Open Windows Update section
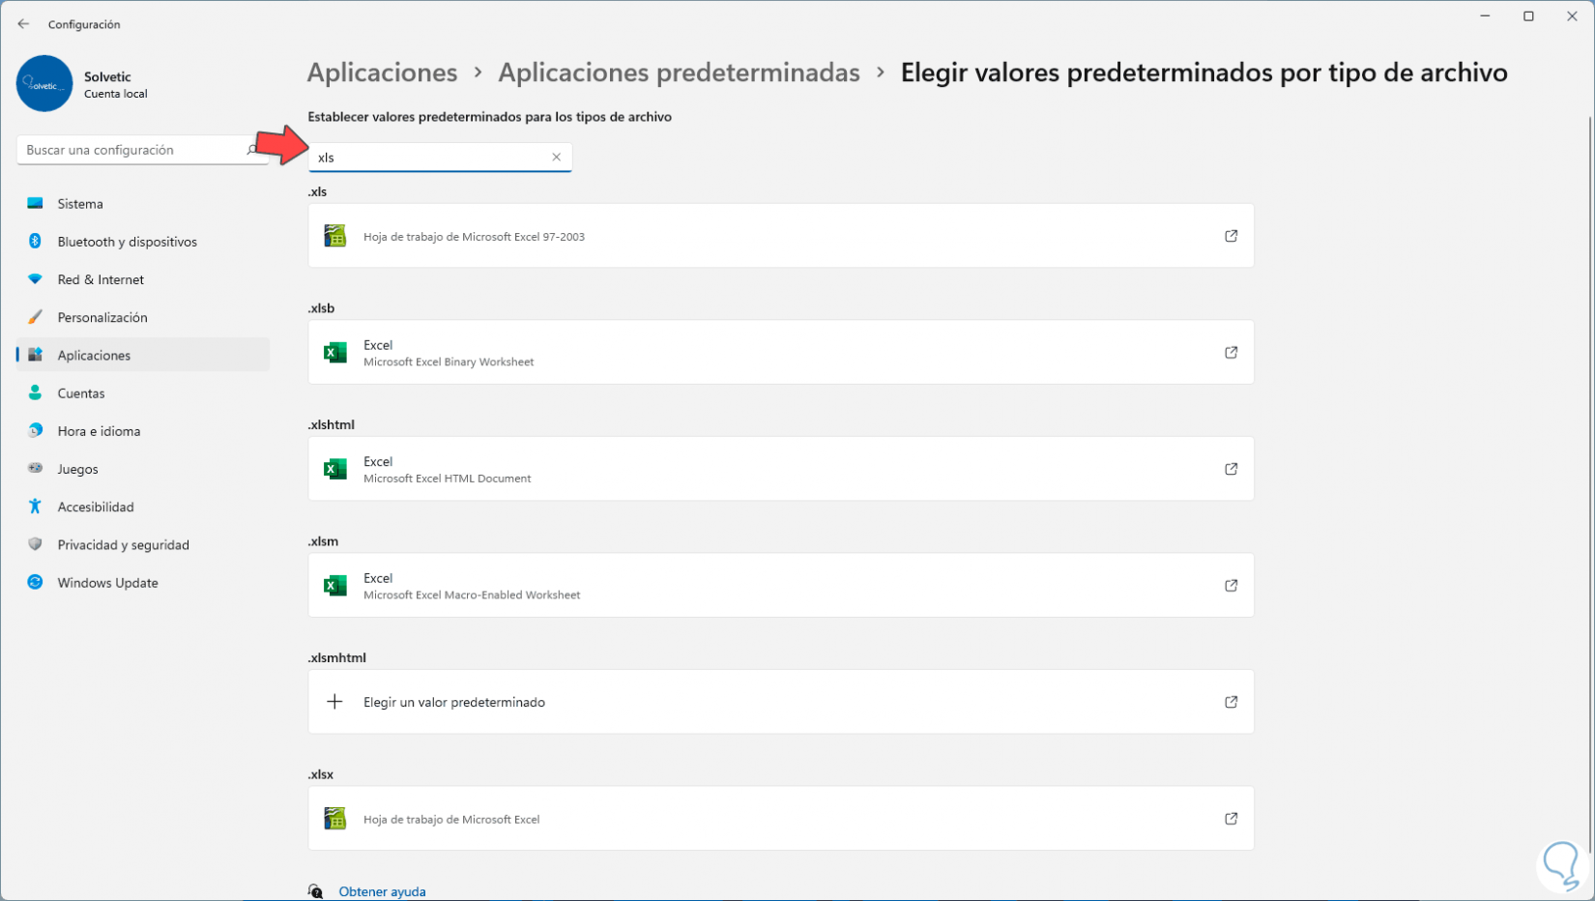The height and width of the screenshot is (901, 1595). click(143, 582)
